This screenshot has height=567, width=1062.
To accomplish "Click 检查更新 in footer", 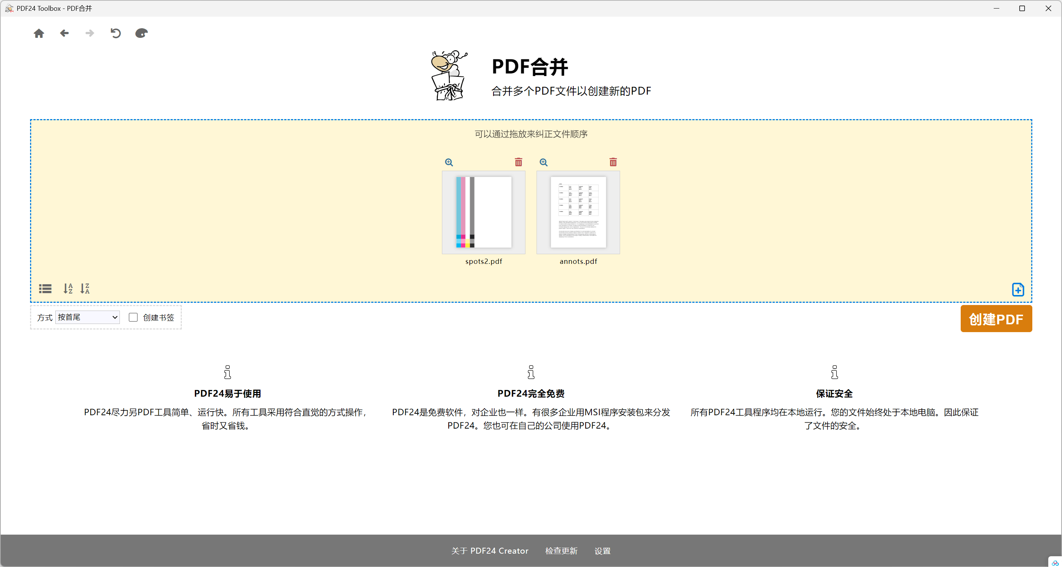I will tap(561, 551).
